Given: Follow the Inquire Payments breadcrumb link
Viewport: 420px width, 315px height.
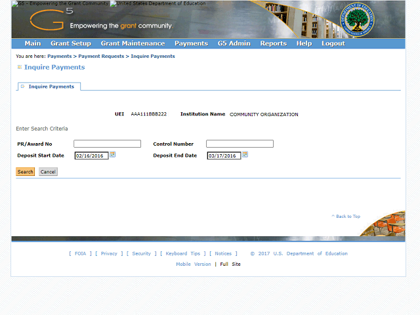Looking at the screenshot, I should tap(153, 56).
